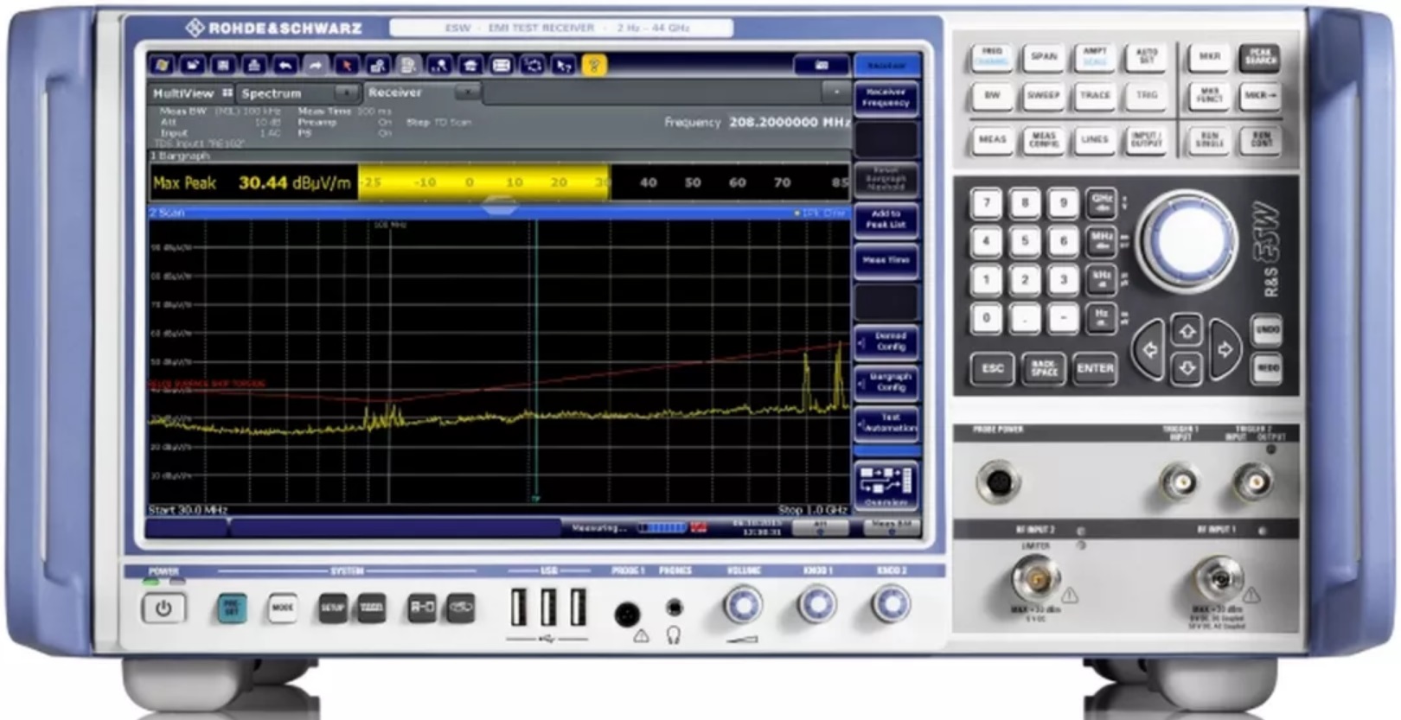Toggle the POWER button
The width and height of the screenshot is (1401, 720).
click(163, 608)
